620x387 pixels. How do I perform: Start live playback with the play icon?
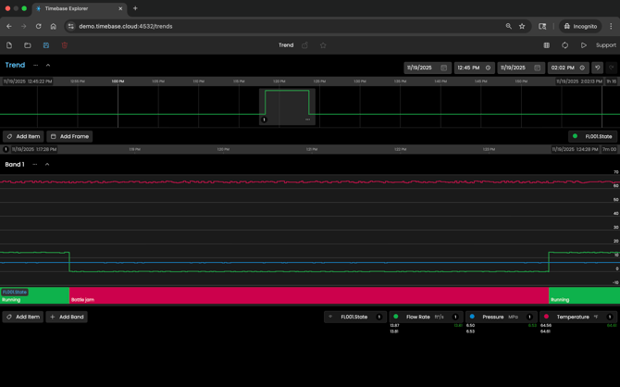[x=584, y=45]
